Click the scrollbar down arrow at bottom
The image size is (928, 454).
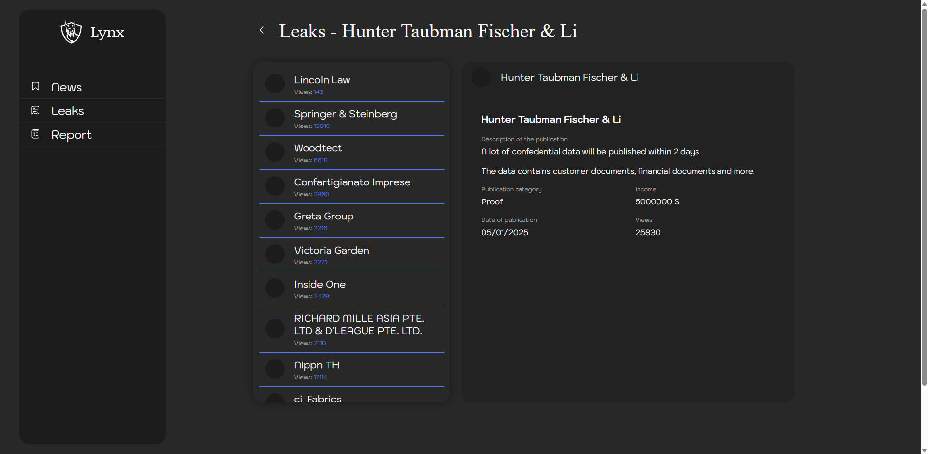(x=924, y=450)
